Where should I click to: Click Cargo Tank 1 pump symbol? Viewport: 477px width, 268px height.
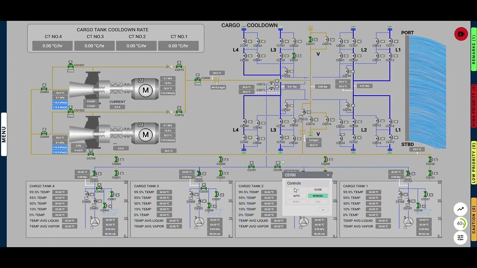pos(408,221)
